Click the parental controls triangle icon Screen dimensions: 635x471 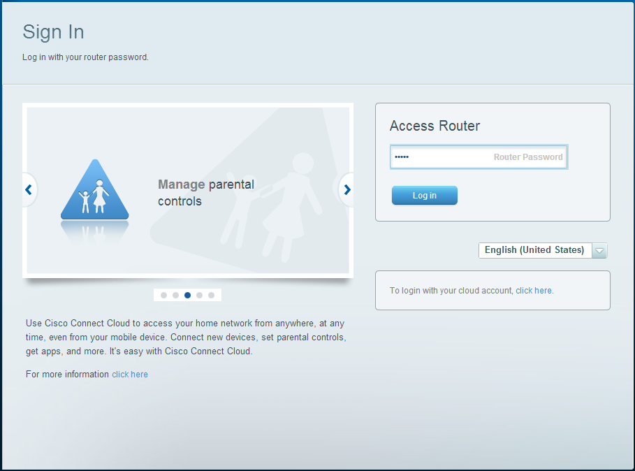coord(95,189)
